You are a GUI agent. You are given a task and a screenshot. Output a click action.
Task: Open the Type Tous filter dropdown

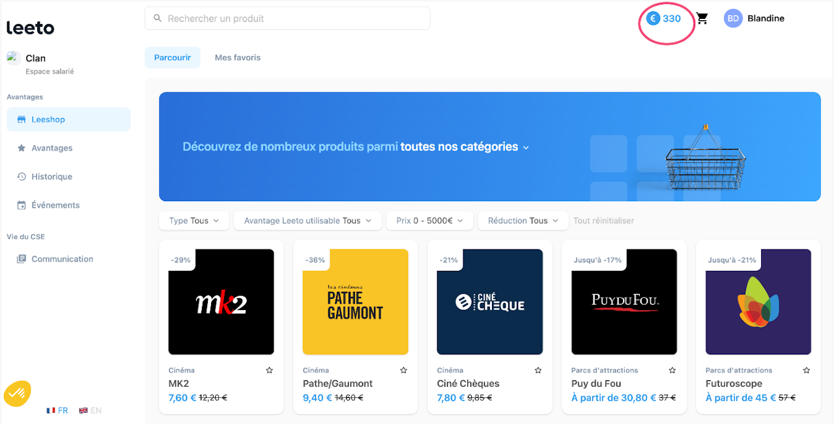pyautogui.click(x=194, y=221)
